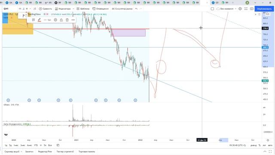This screenshot has width=275, height=155.
Task: Open the Заметки notes tab
Action: point(29,152)
